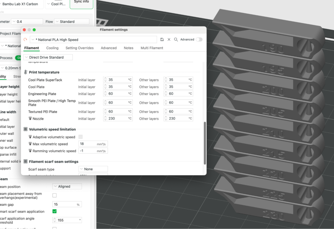The image size is (334, 229).
Task: Click the Cool Plate initial layer stepper arrows
Action: 105,87
